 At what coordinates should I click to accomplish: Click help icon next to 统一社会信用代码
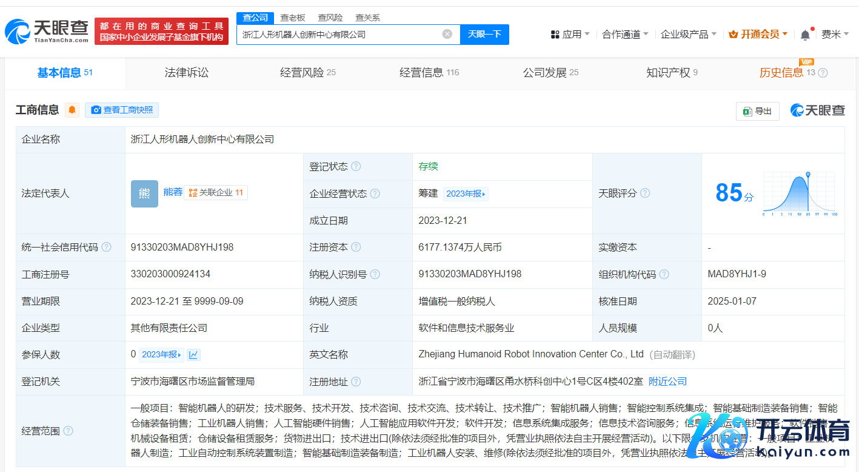coord(107,248)
